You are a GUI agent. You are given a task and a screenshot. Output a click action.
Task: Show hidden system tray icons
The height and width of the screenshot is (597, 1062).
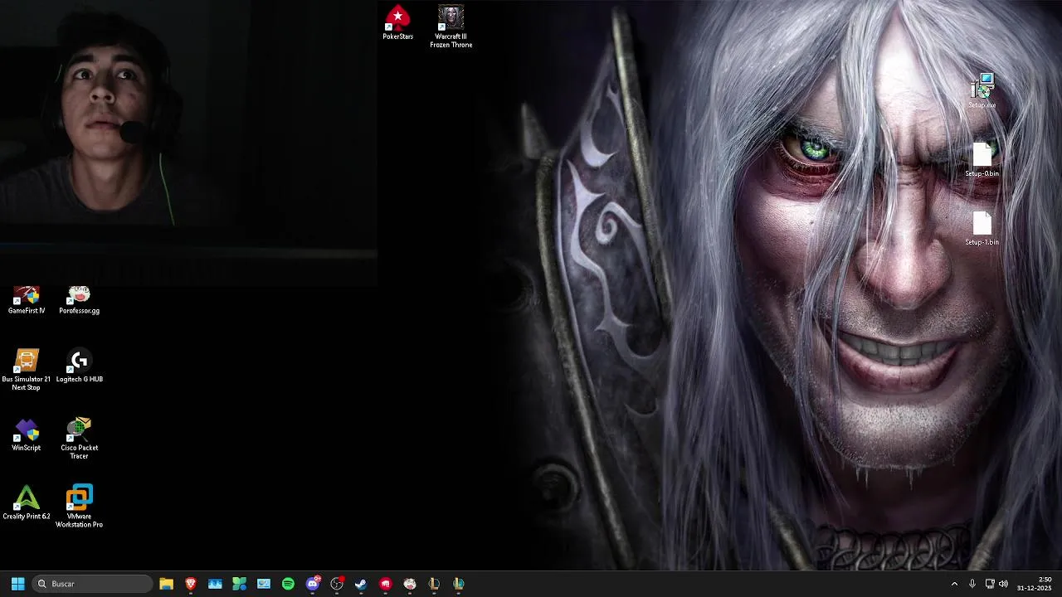point(954,584)
